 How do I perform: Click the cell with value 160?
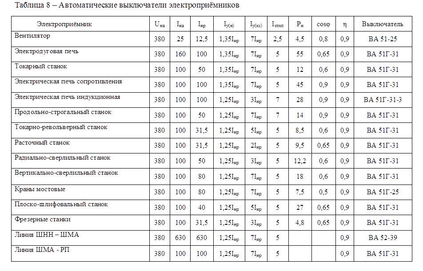[180, 54]
